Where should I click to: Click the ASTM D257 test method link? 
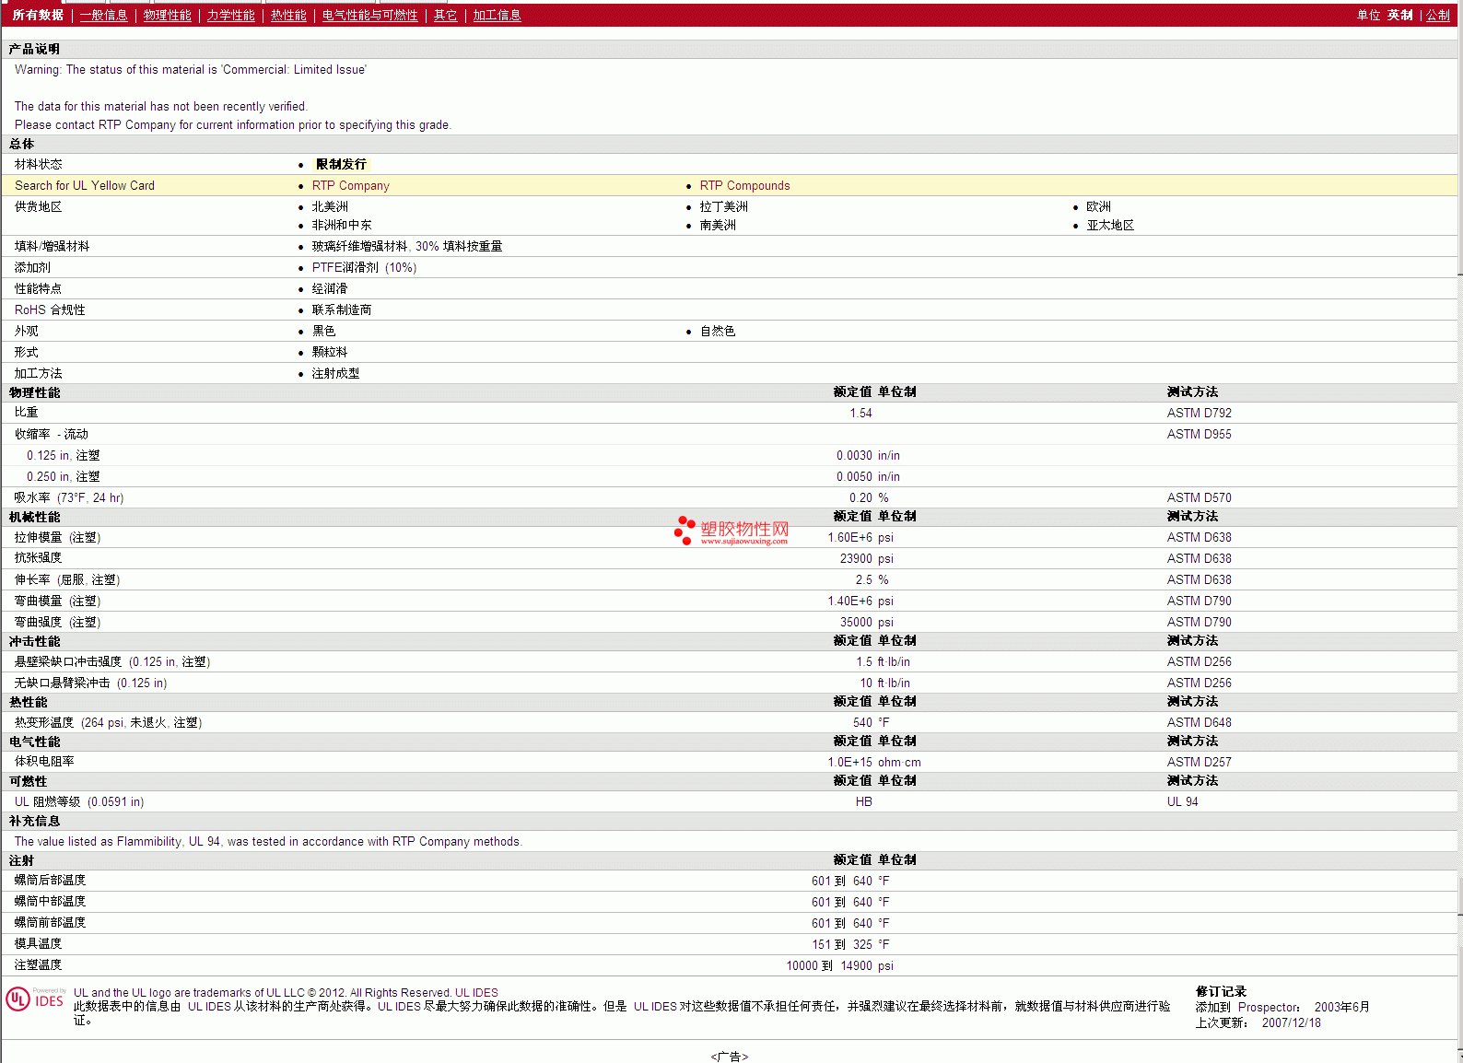1199,763
